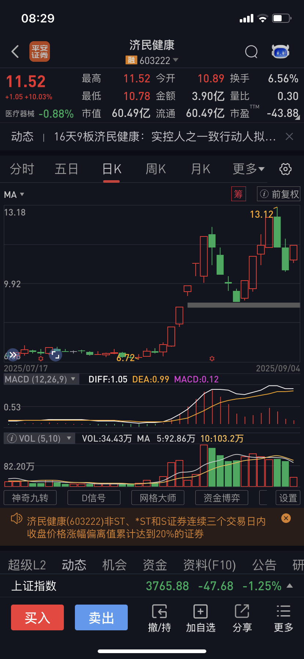Tap the first red event marker below candles
This screenshot has height=659, width=304.
coord(41,358)
